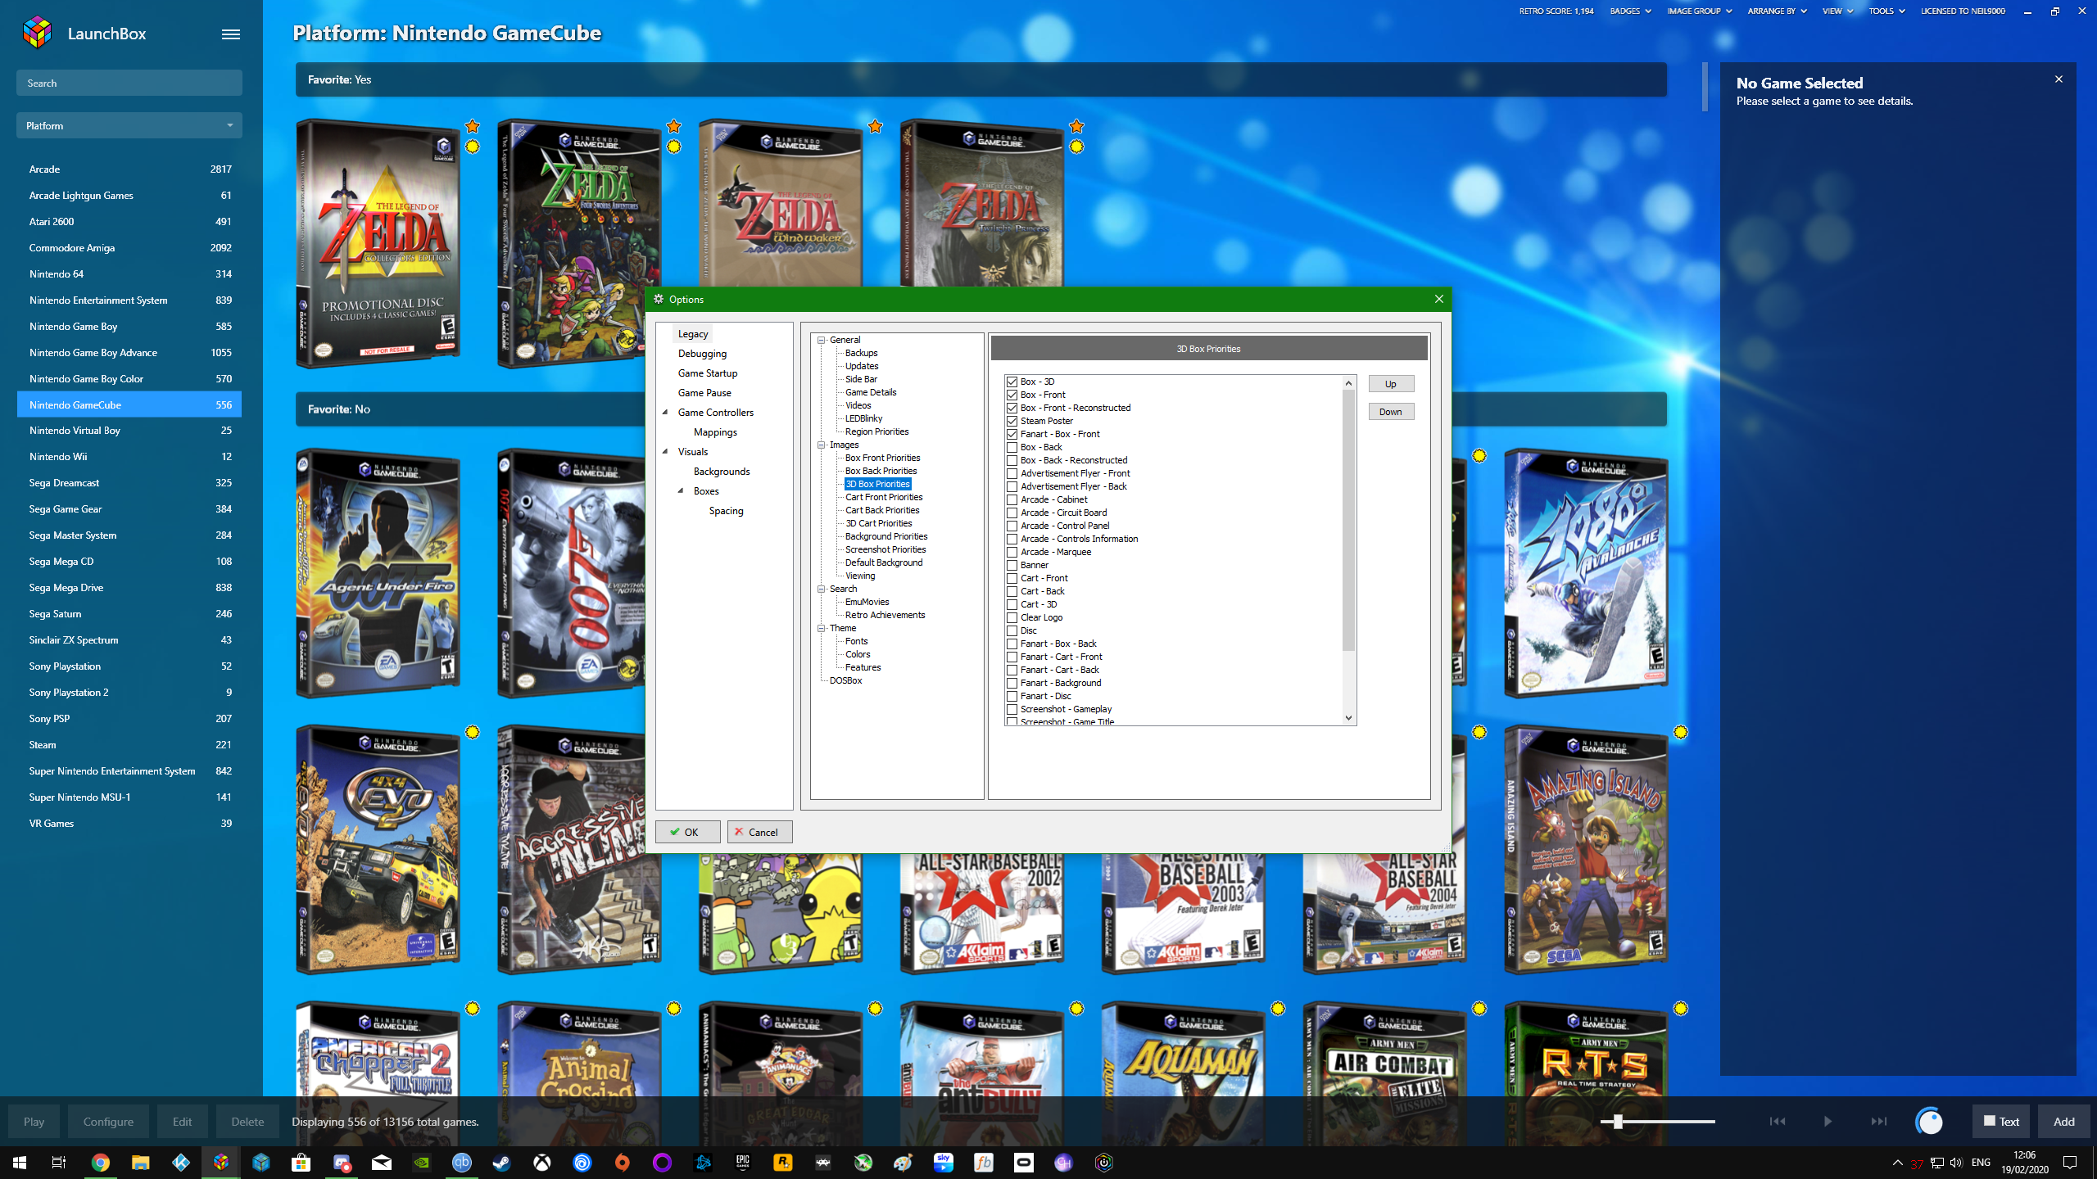Click OK in the Options dialog
Viewport: 2097px width, 1179px height.
coord(687,832)
